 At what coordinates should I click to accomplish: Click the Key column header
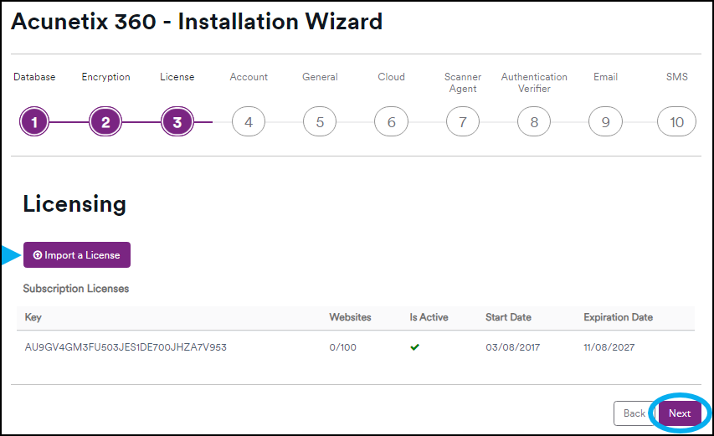click(x=33, y=317)
